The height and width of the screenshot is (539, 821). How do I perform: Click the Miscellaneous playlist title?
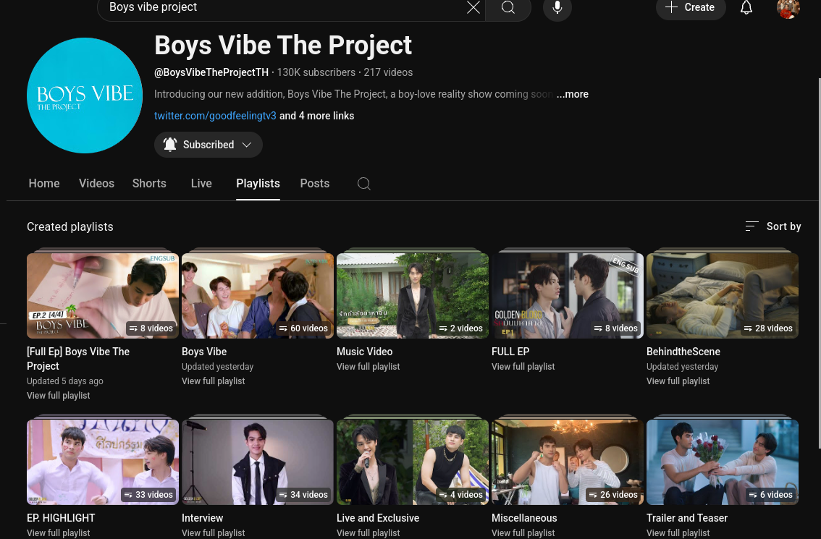tap(524, 518)
